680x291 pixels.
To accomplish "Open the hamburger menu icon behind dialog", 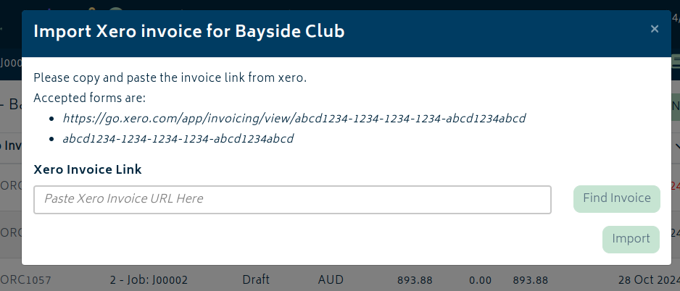I will pyautogui.click(x=676, y=62).
